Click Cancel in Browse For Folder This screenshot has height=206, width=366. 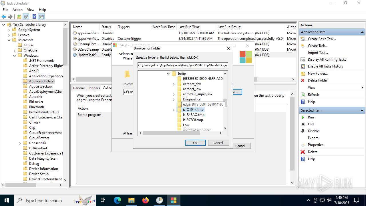[x=218, y=143]
